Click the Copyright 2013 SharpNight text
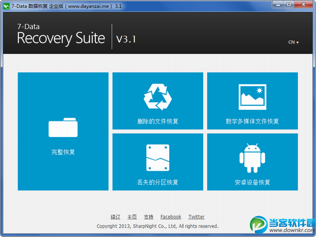This screenshot has width=316, height=237. pyautogui.click(x=158, y=226)
